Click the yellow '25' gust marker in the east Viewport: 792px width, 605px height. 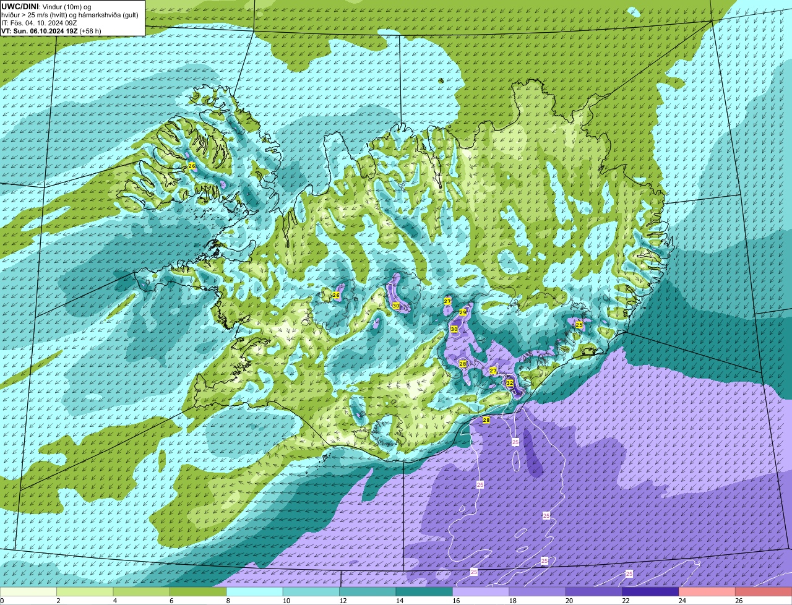(579, 324)
